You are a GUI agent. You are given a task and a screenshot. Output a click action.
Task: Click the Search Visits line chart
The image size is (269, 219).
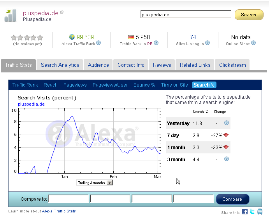[90, 141]
